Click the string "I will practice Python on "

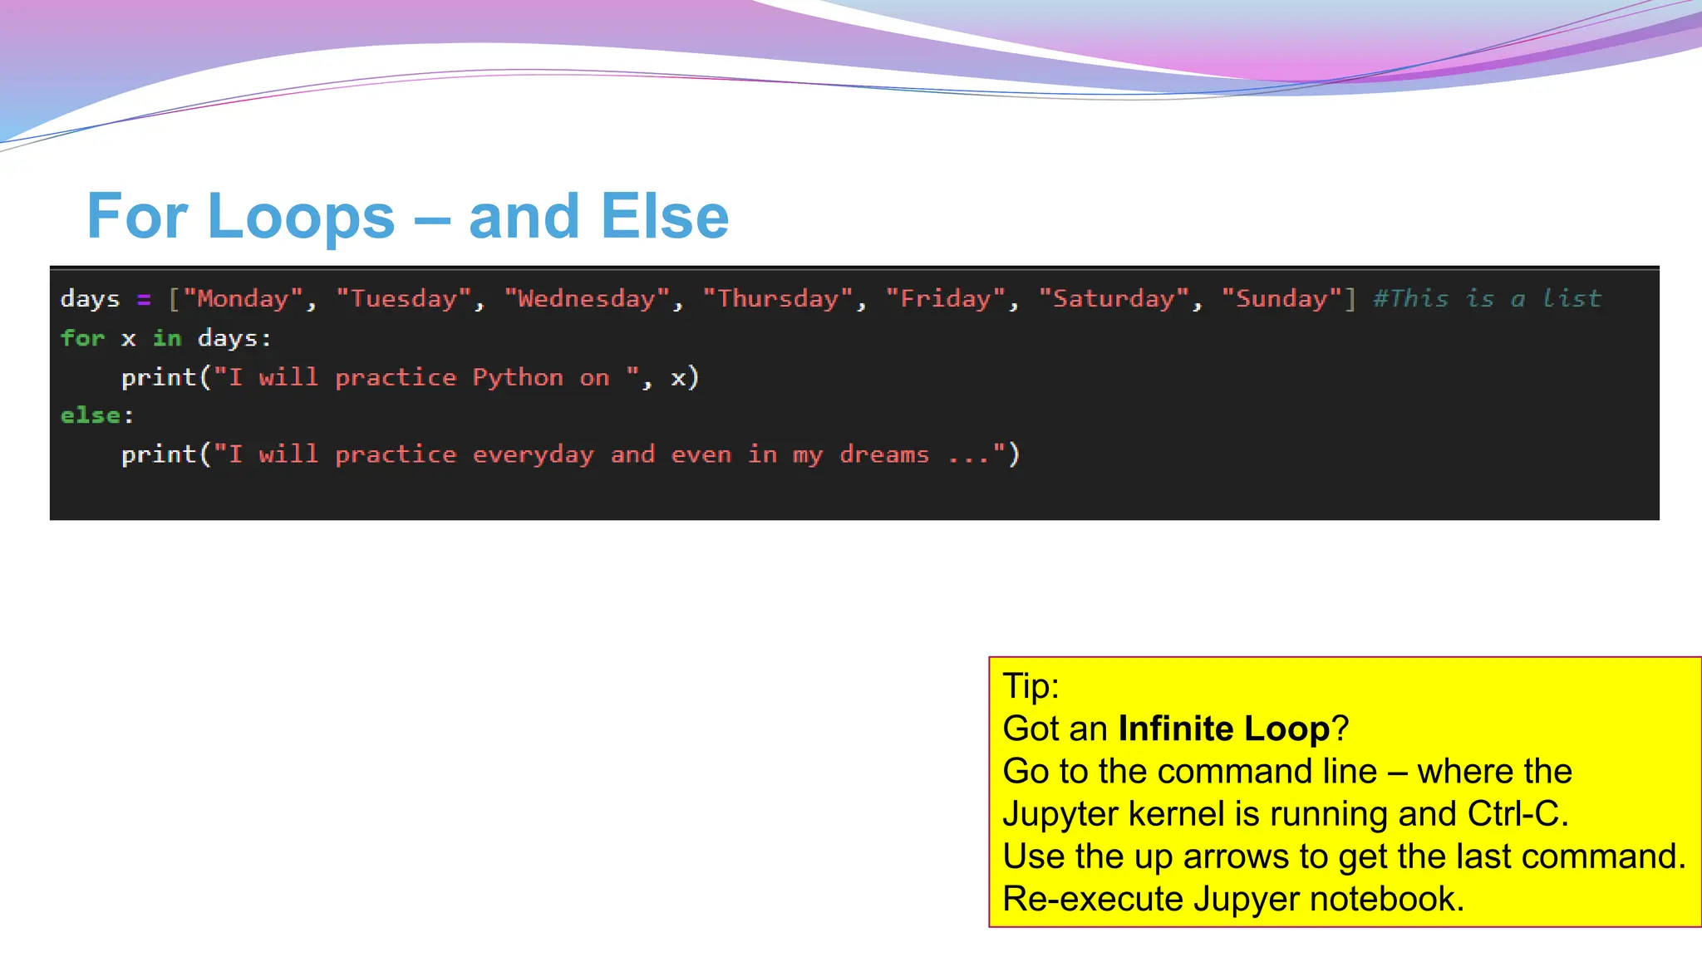click(427, 377)
